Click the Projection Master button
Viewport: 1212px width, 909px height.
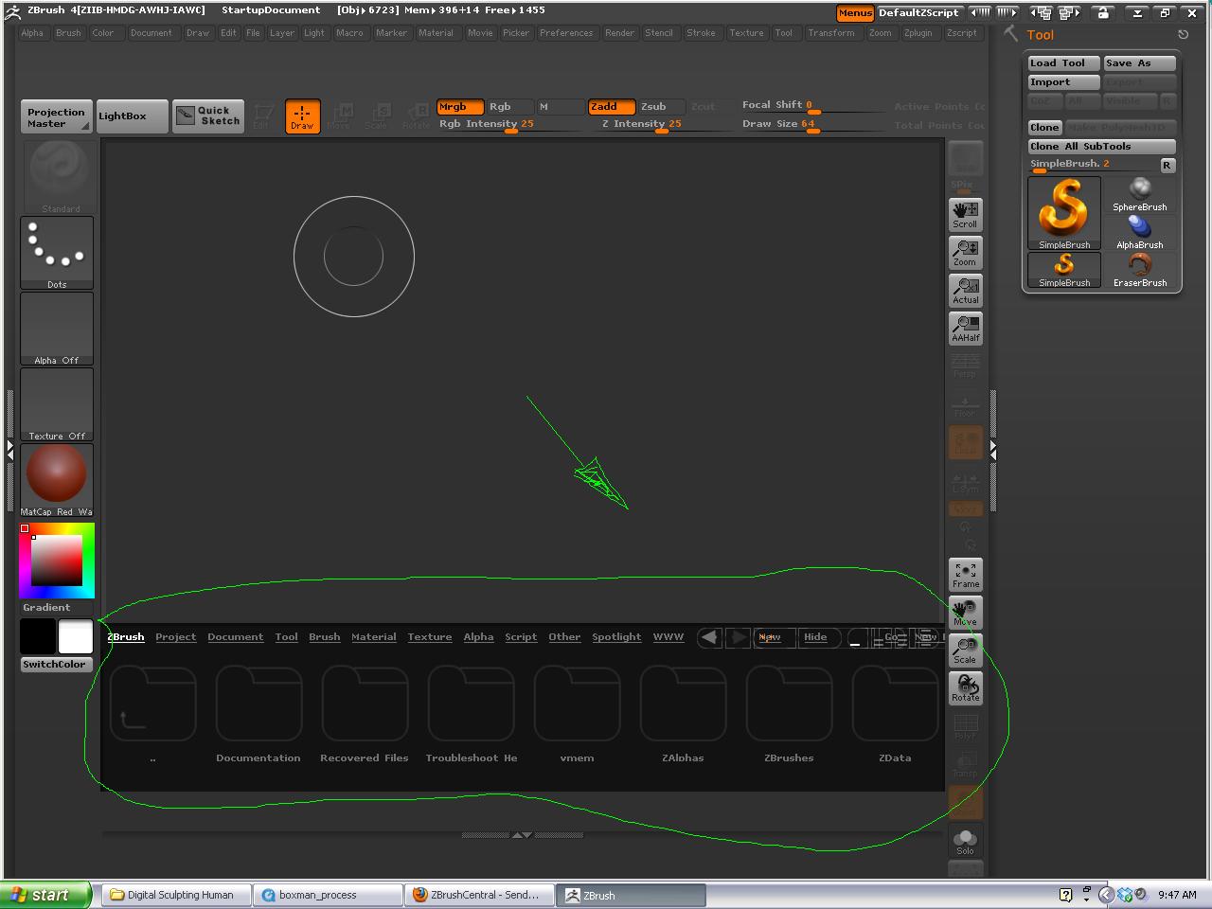57,116
